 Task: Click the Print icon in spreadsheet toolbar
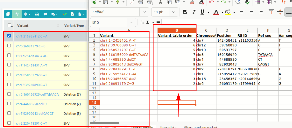tap(141, 2)
